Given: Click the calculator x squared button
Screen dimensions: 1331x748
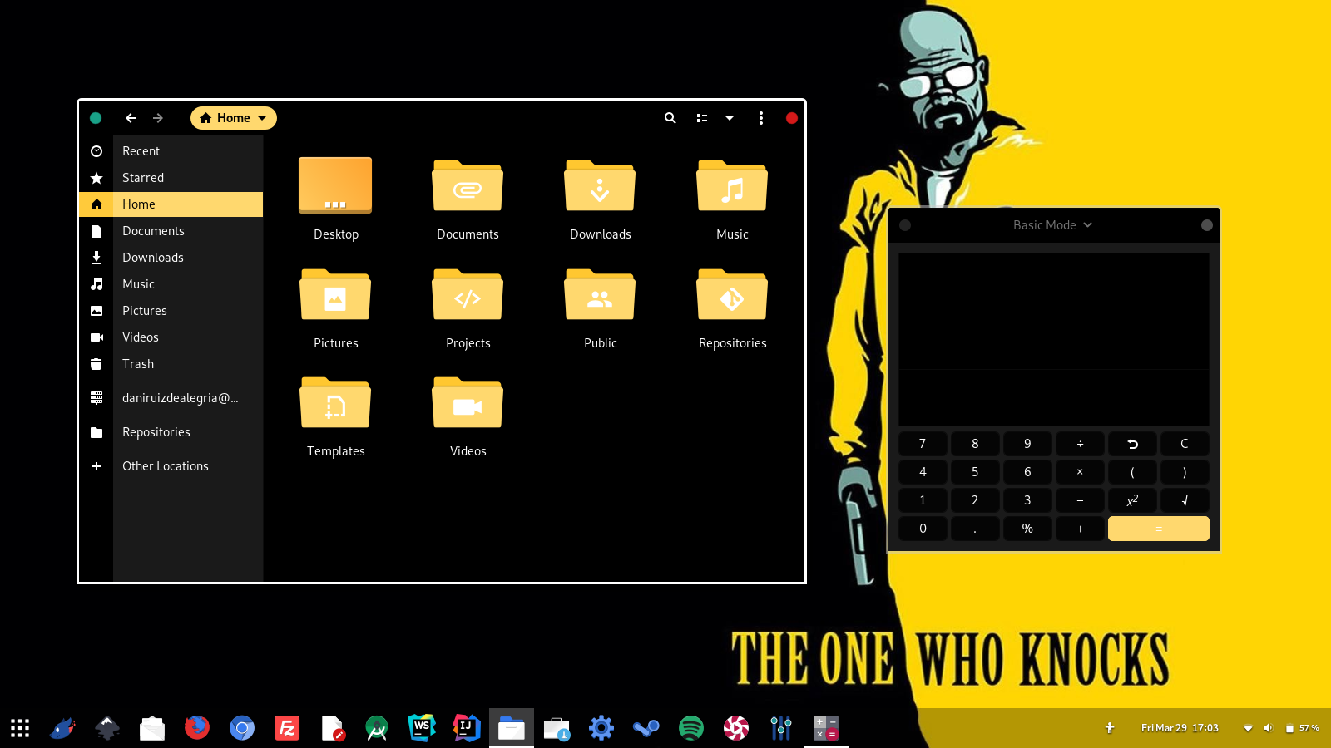Looking at the screenshot, I should point(1132,500).
